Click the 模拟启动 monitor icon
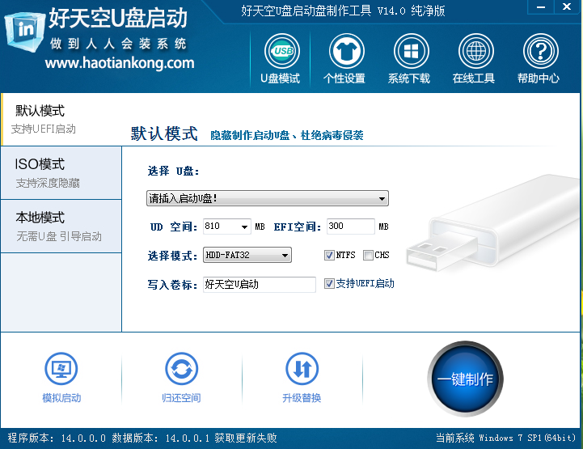 (61, 369)
